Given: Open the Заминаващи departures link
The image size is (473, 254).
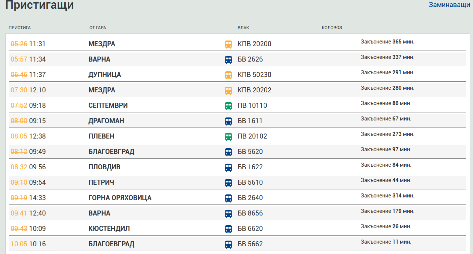Looking at the screenshot, I should pyautogui.click(x=449, y=5).
